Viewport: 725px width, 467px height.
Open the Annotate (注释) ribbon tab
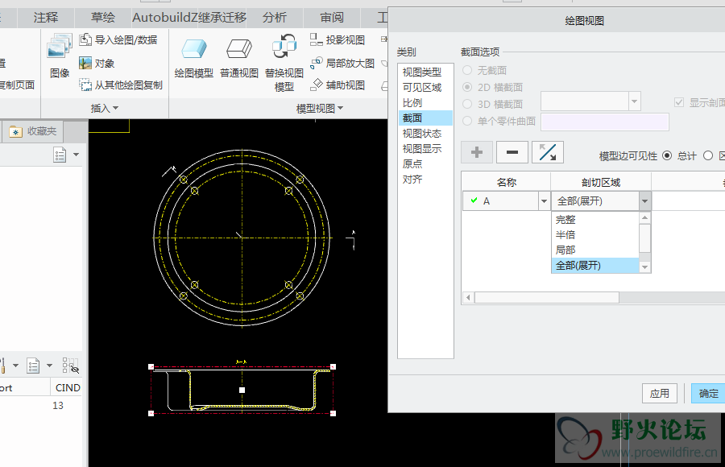coord(46,18)
